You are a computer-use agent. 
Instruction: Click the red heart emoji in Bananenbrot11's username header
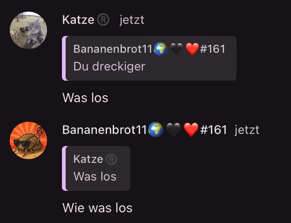191,130
